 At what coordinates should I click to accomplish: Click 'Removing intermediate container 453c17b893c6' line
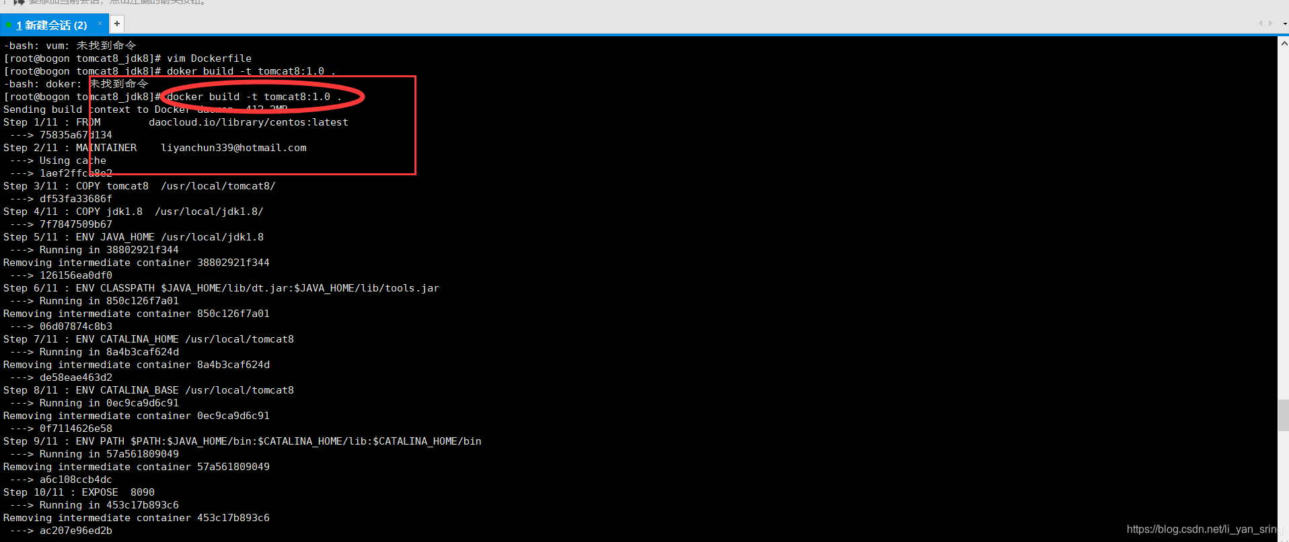[x=137, y=518]
